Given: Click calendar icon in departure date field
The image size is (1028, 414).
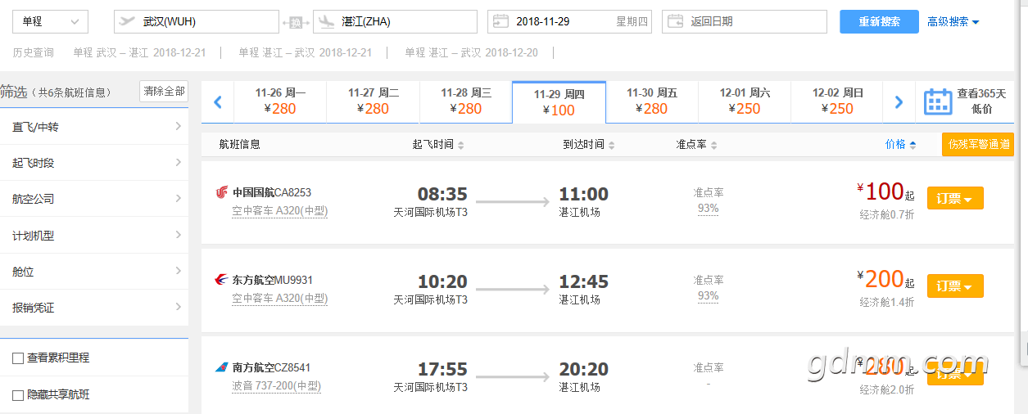Looking at the screenshot, I should [x=500, y=21].
